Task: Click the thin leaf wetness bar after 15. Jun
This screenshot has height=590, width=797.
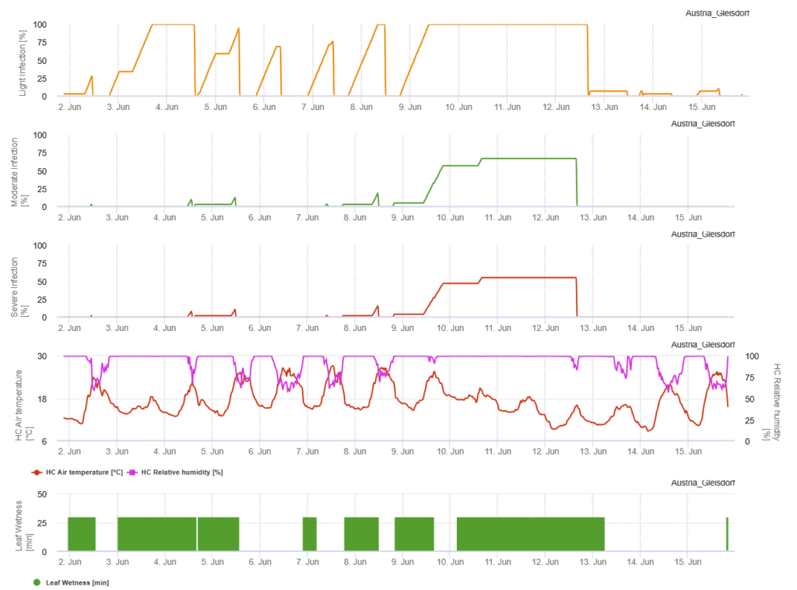Action: [x=727, y=534]
